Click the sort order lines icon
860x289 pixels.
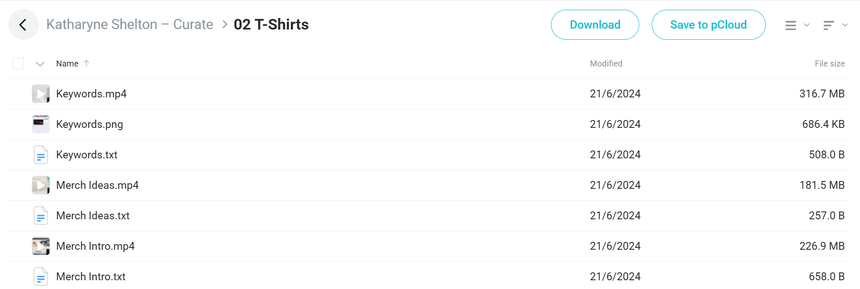pos(829,25)
